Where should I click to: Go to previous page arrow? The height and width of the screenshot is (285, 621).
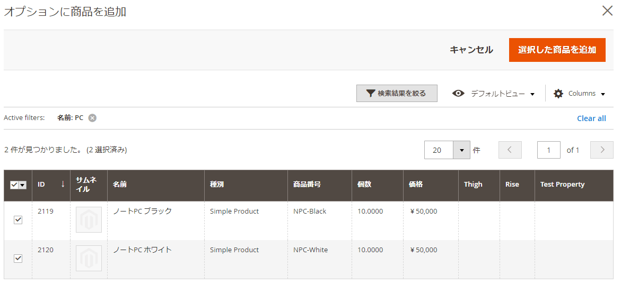[510, 150]
